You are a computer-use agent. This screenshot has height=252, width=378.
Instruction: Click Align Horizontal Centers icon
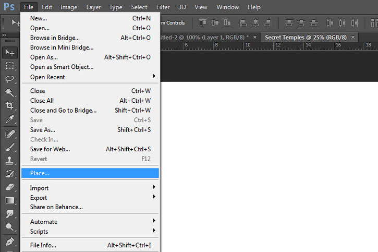tap(255, 23)
